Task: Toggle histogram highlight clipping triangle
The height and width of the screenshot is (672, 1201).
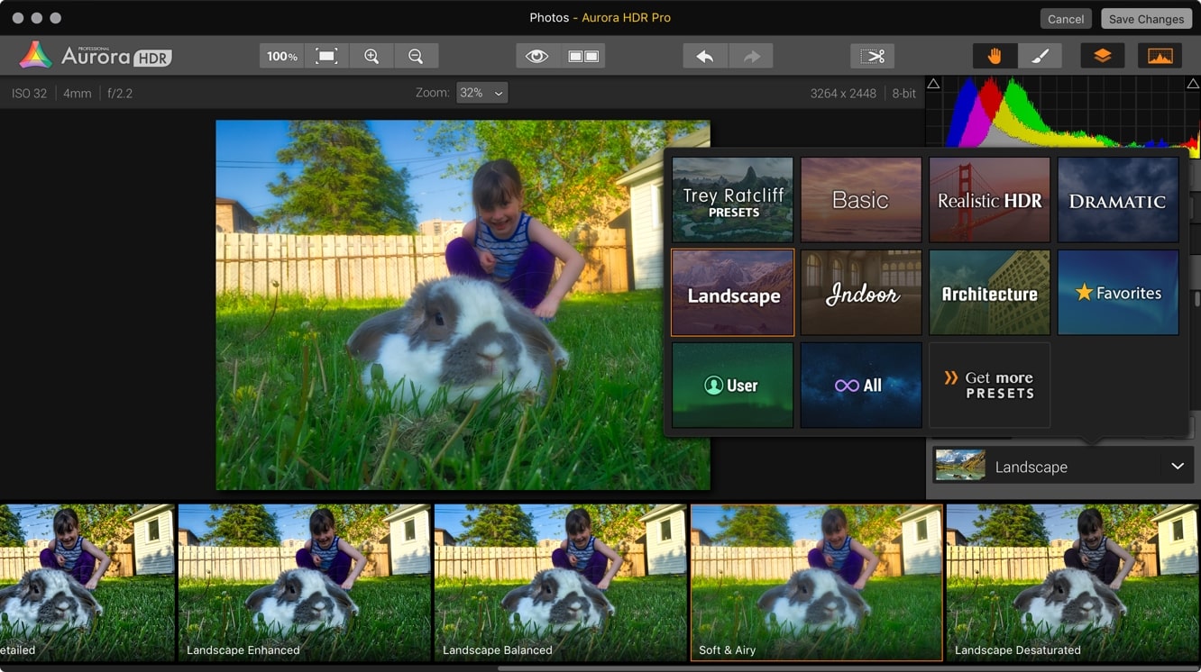Action: (1193, 84)
